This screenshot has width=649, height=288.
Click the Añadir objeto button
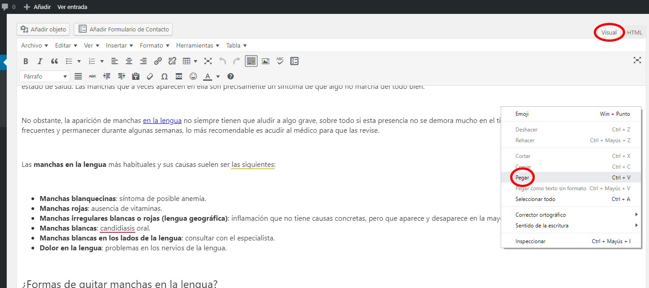(43, 30)
